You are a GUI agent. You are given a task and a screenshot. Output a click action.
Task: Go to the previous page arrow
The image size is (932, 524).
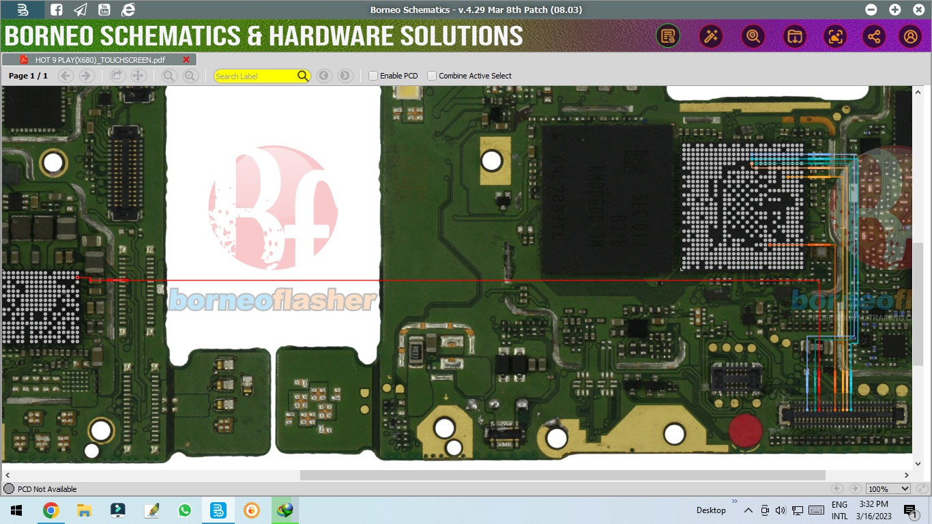pos(66,76)
